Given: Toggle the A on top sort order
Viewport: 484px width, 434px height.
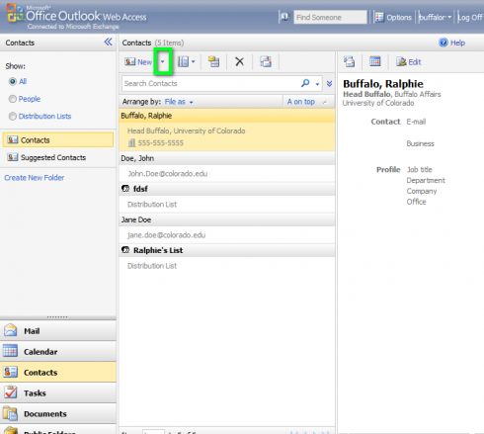Looking at the screenshot, I should 307,102.
